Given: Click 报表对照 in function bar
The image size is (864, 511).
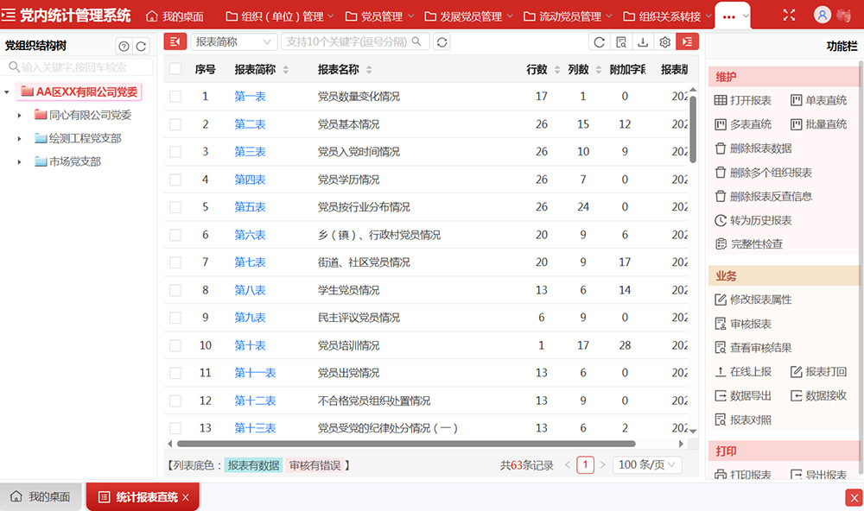Looking at the screenshot, I should (x=743, y=420).
